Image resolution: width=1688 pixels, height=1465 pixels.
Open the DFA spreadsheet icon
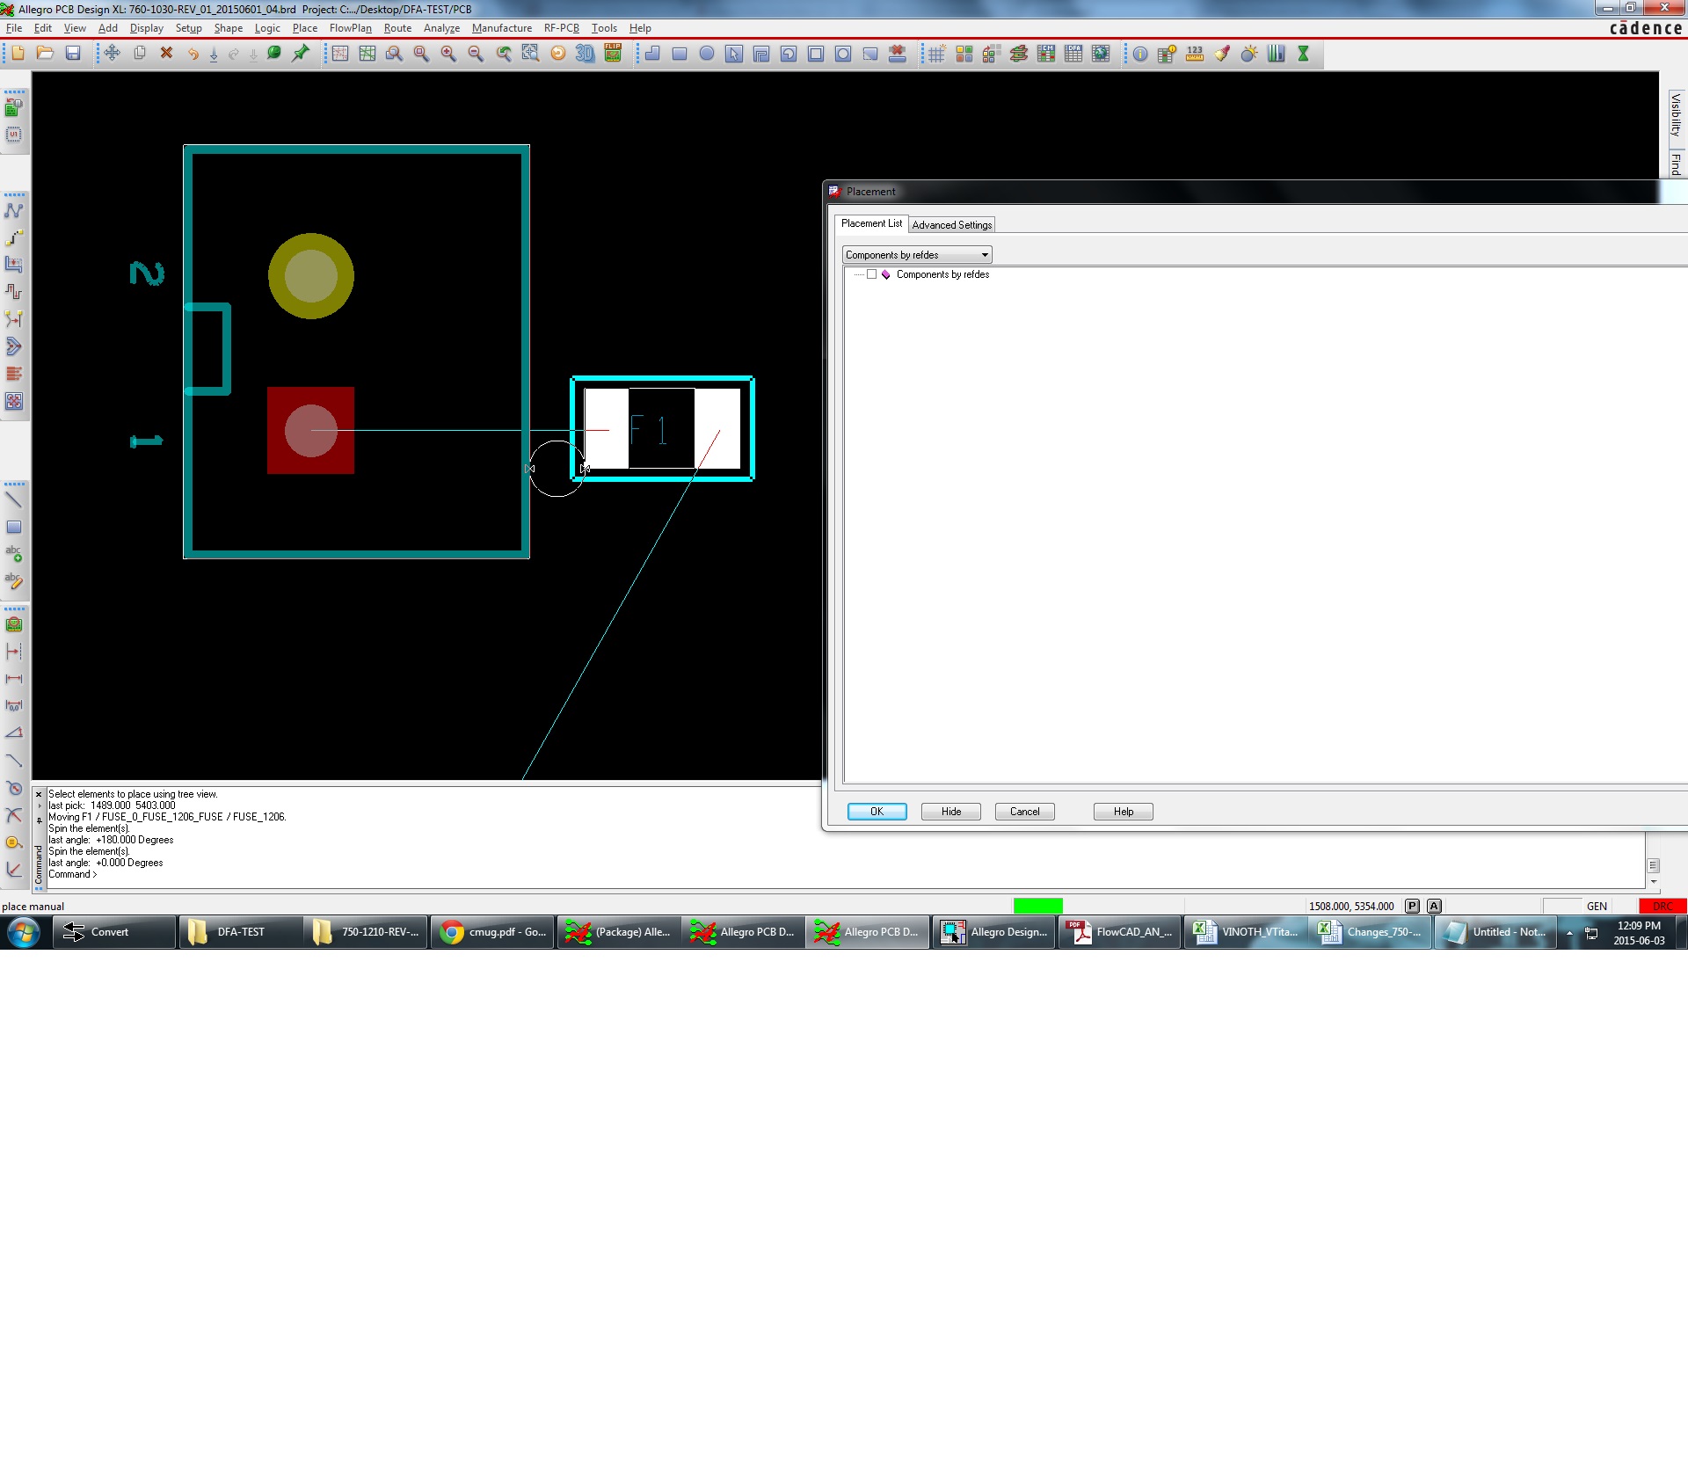[1073, 54]
